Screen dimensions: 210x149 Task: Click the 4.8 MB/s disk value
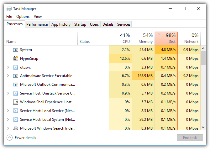168,50
